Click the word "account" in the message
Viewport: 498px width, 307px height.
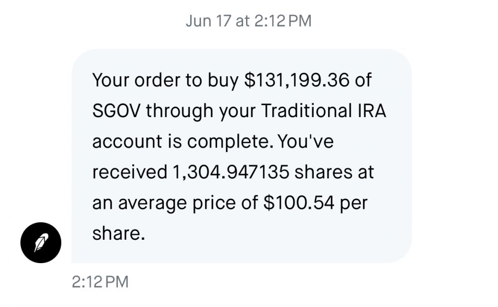(x=127, y=142)
